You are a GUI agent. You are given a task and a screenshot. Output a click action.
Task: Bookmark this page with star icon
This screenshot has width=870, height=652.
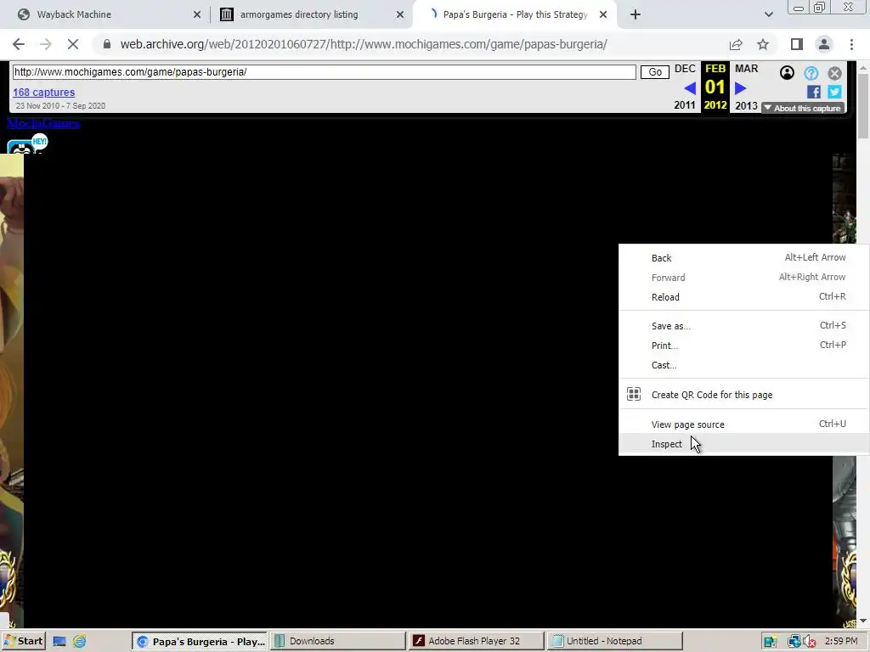[763, 44]
